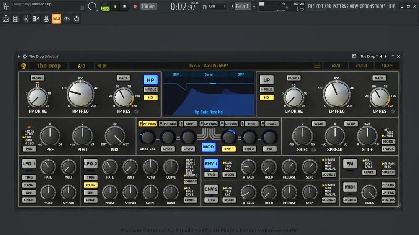The image size is (419, 235).
Task: Open the Piano roll icon
Action: tap(36, 19)
